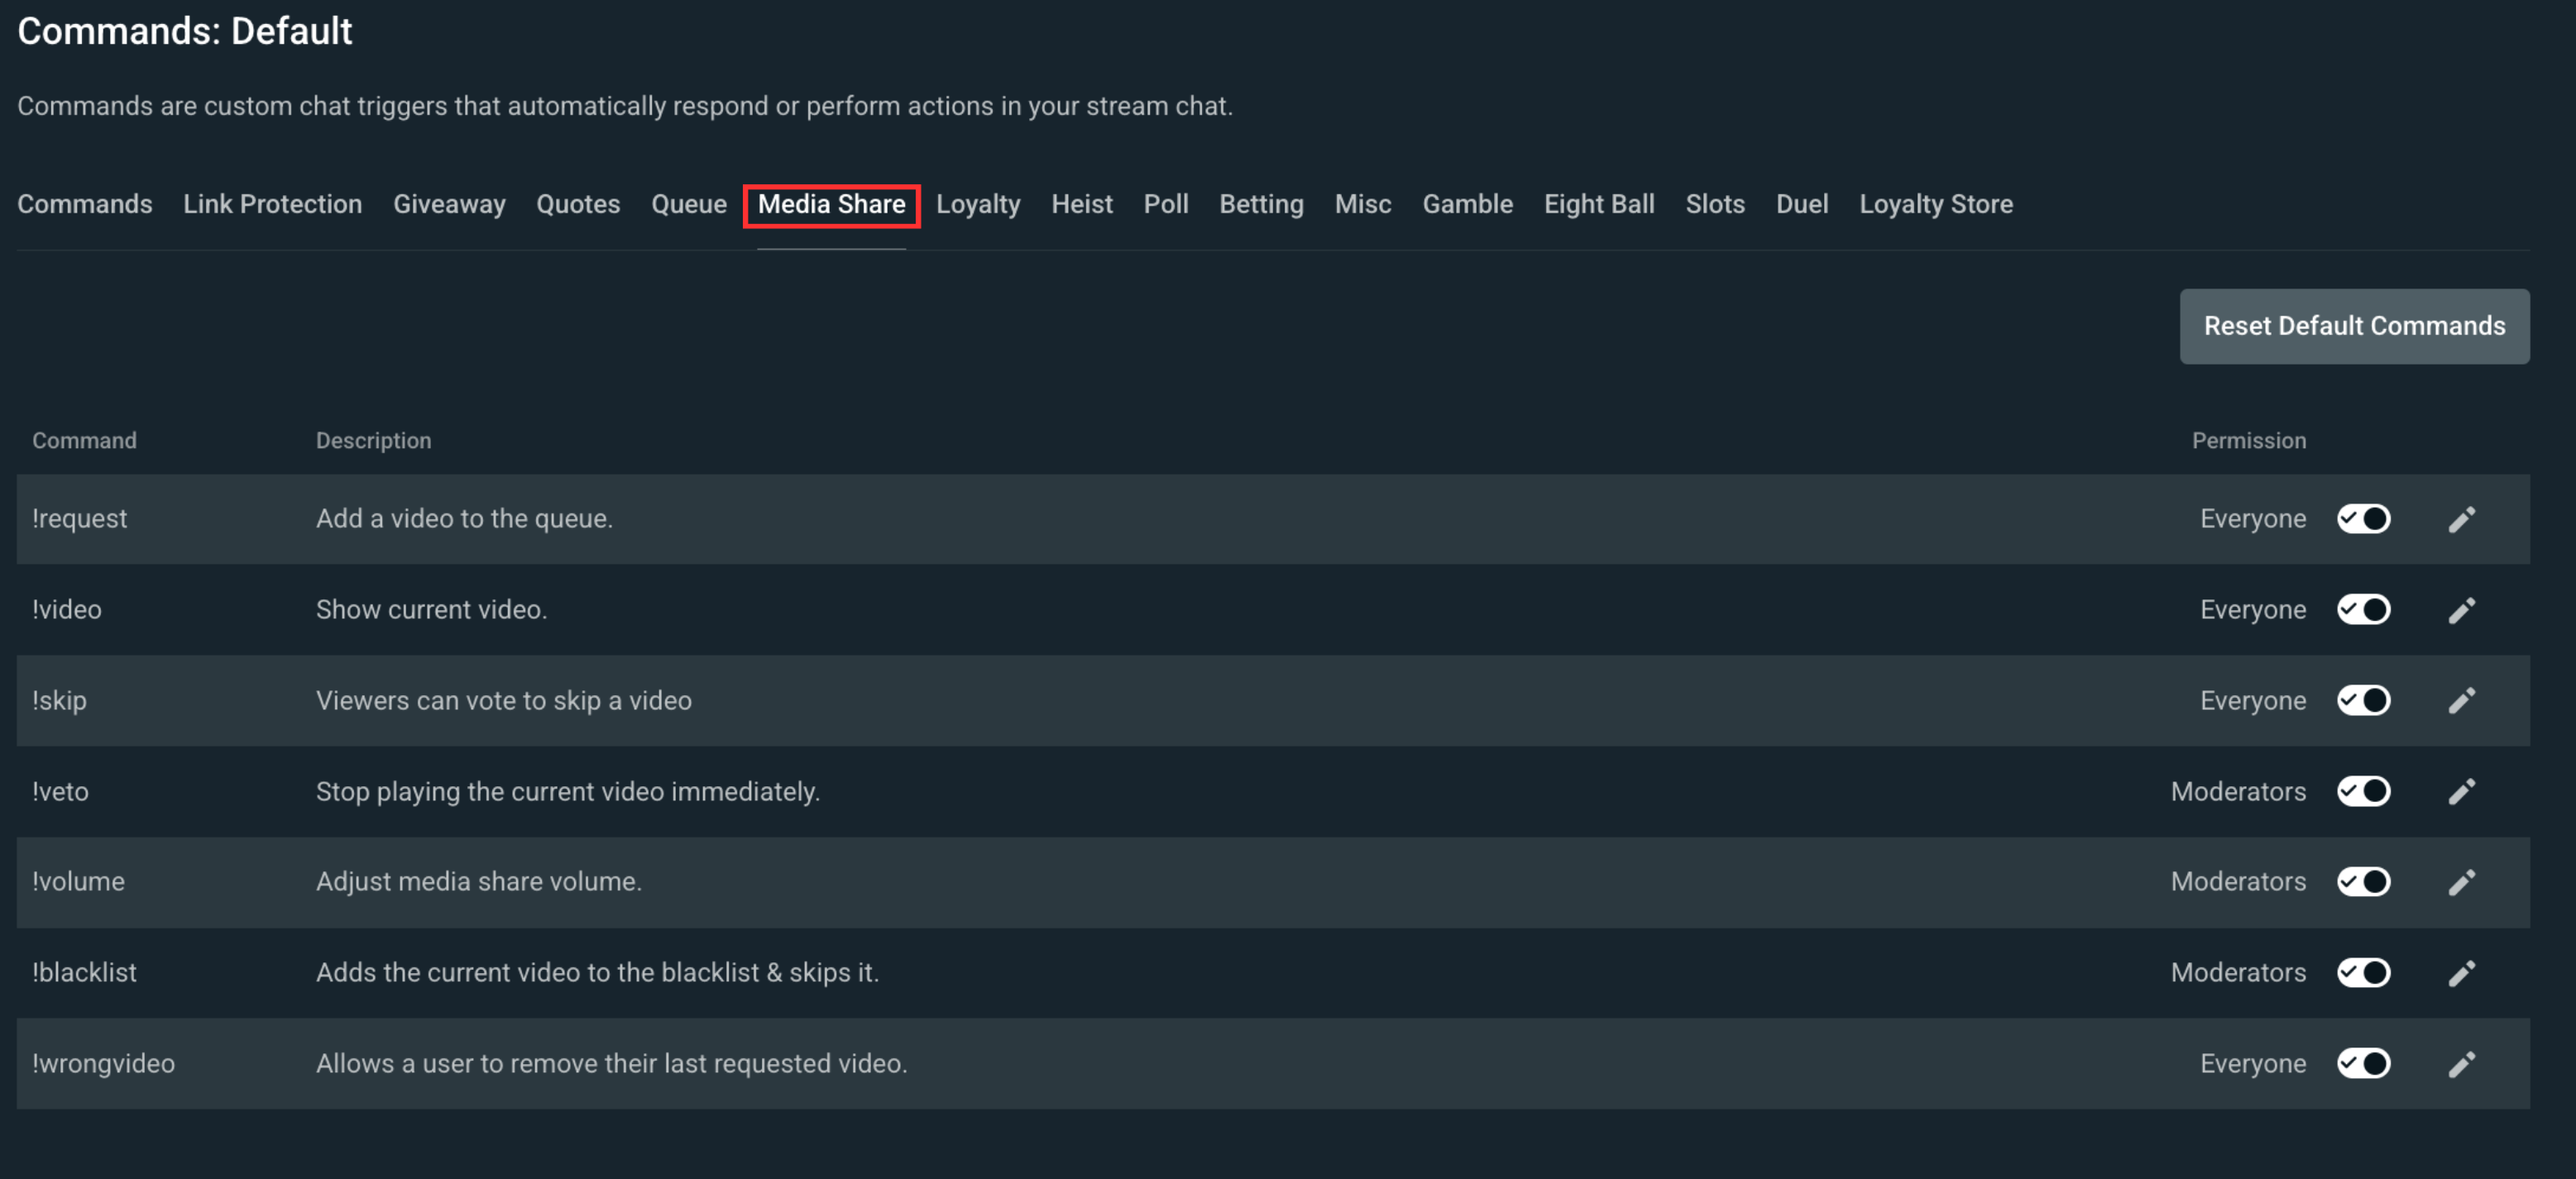Screen dimensions: 2576x1179
Task: Turn off the !blacklist command toggle
Action: coord(2363,973)
